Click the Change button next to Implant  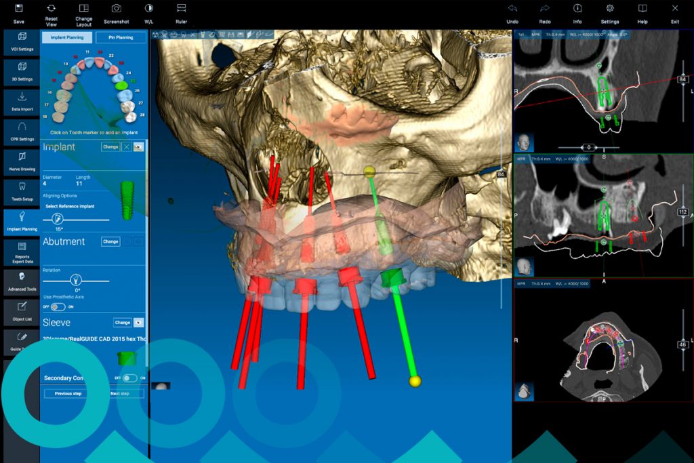pos(110,147)
